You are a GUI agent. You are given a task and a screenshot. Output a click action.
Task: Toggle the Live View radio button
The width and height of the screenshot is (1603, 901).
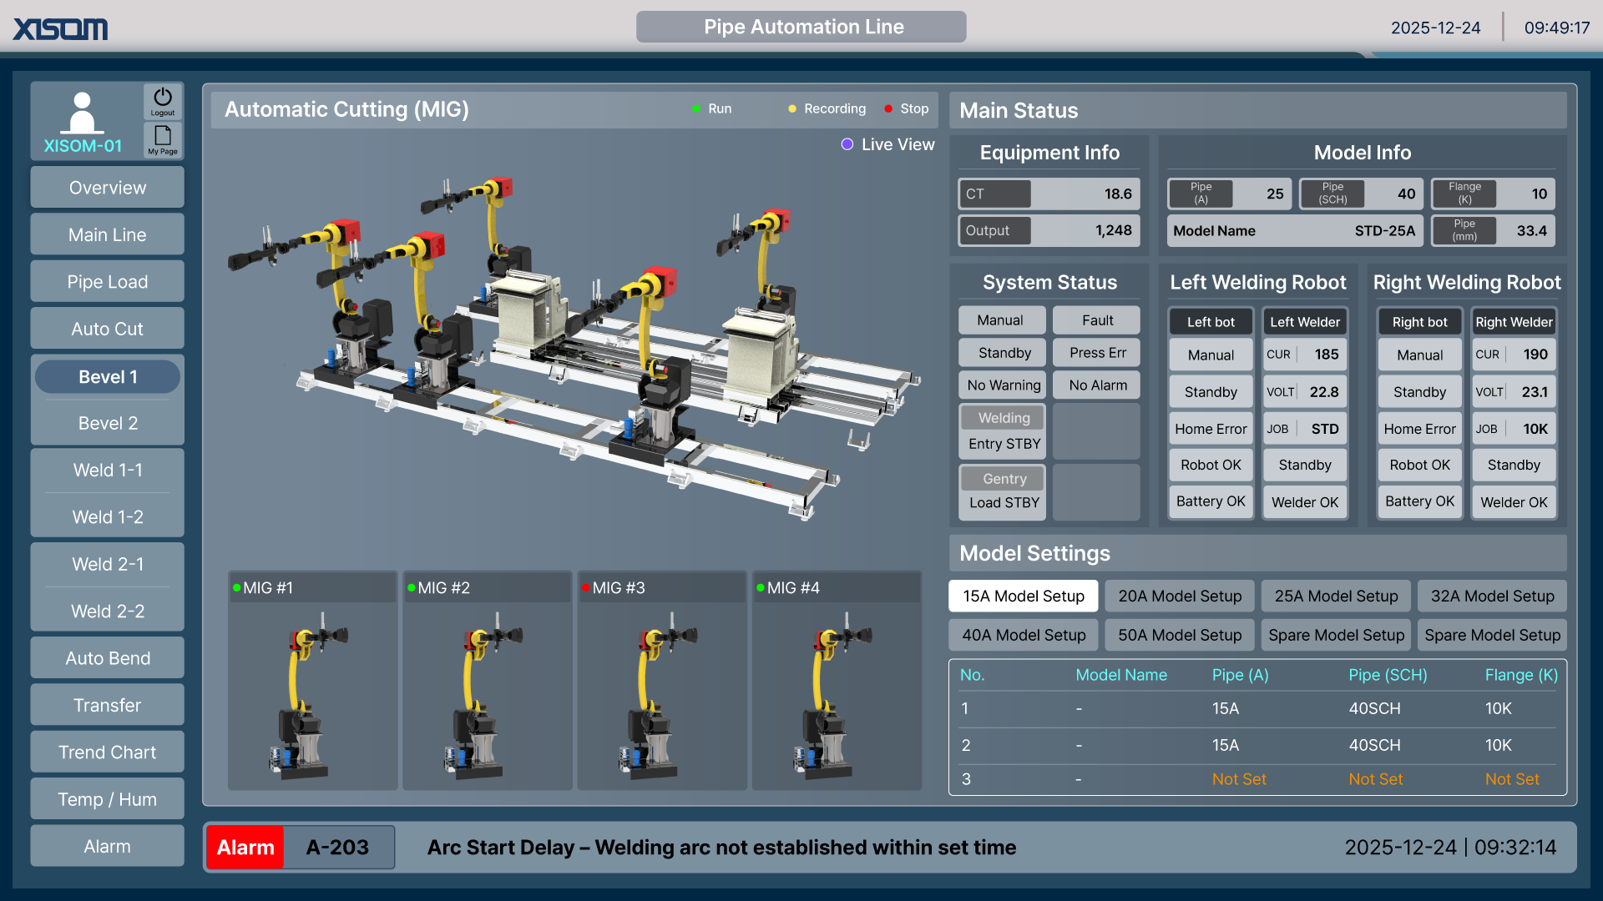tap(847, 144)
